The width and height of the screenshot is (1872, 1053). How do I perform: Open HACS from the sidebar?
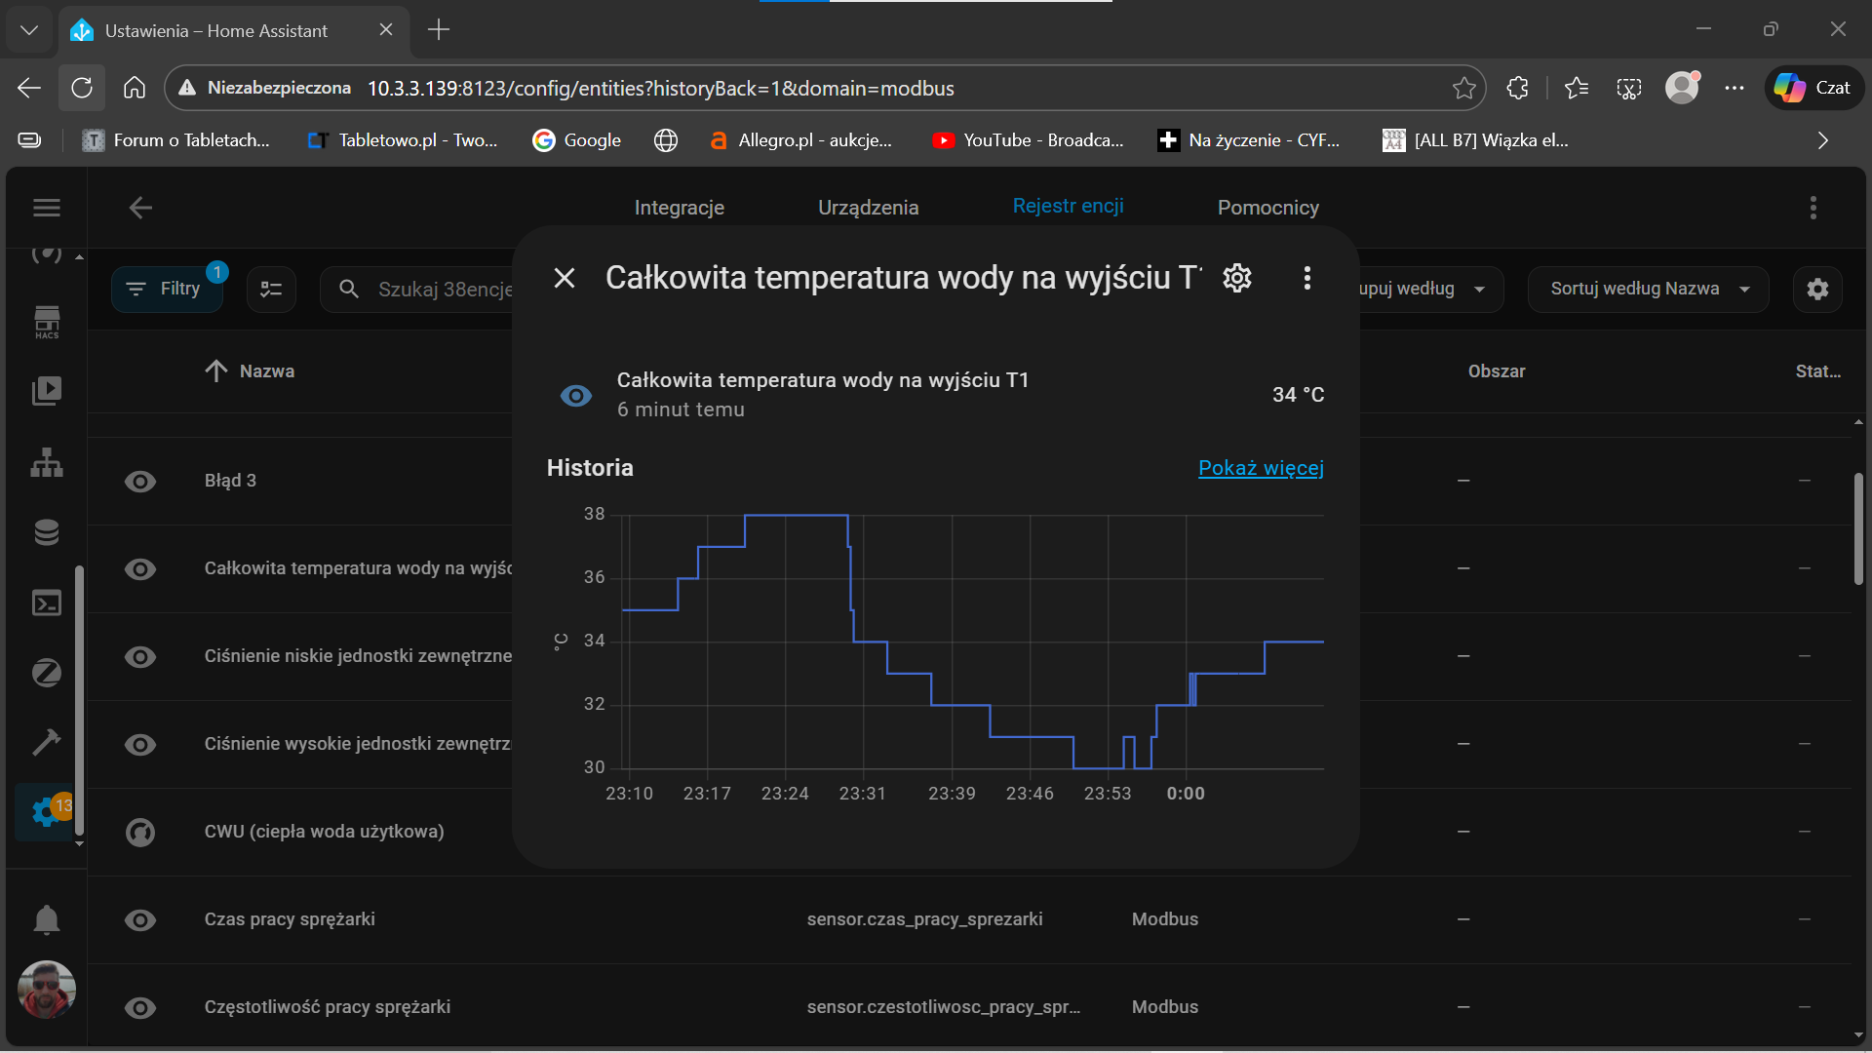coord(47,322)
